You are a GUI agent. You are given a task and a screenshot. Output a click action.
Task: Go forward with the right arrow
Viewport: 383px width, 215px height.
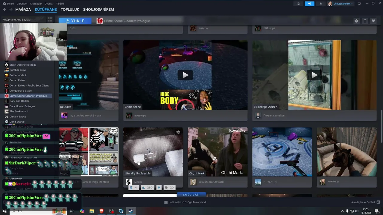click(11, 10)
